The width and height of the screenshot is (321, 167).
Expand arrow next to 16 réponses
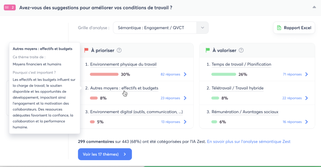(306, 122)
